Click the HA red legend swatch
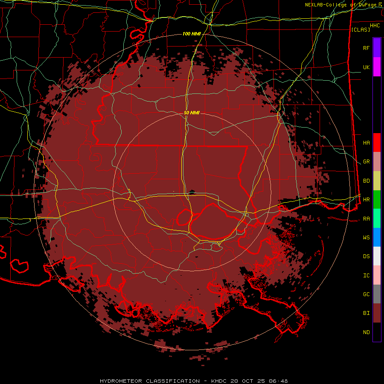The image size is (384, 384). coord(377,143)
